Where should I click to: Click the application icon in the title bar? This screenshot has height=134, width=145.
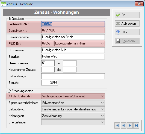tap(4, 4)
